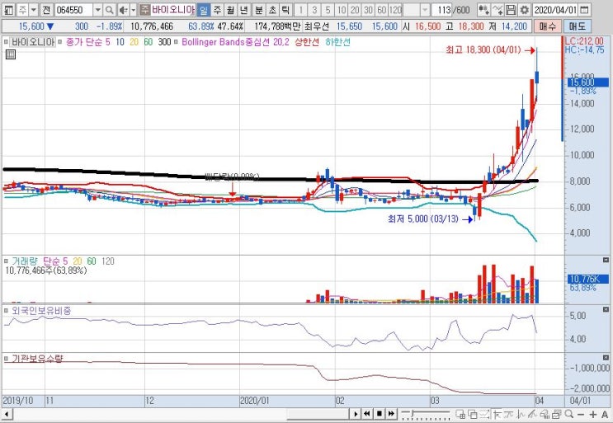Click the rewind replay button
Image resolution: width=613 pixels, height=423 pixels.
click(x=366, y=414)
